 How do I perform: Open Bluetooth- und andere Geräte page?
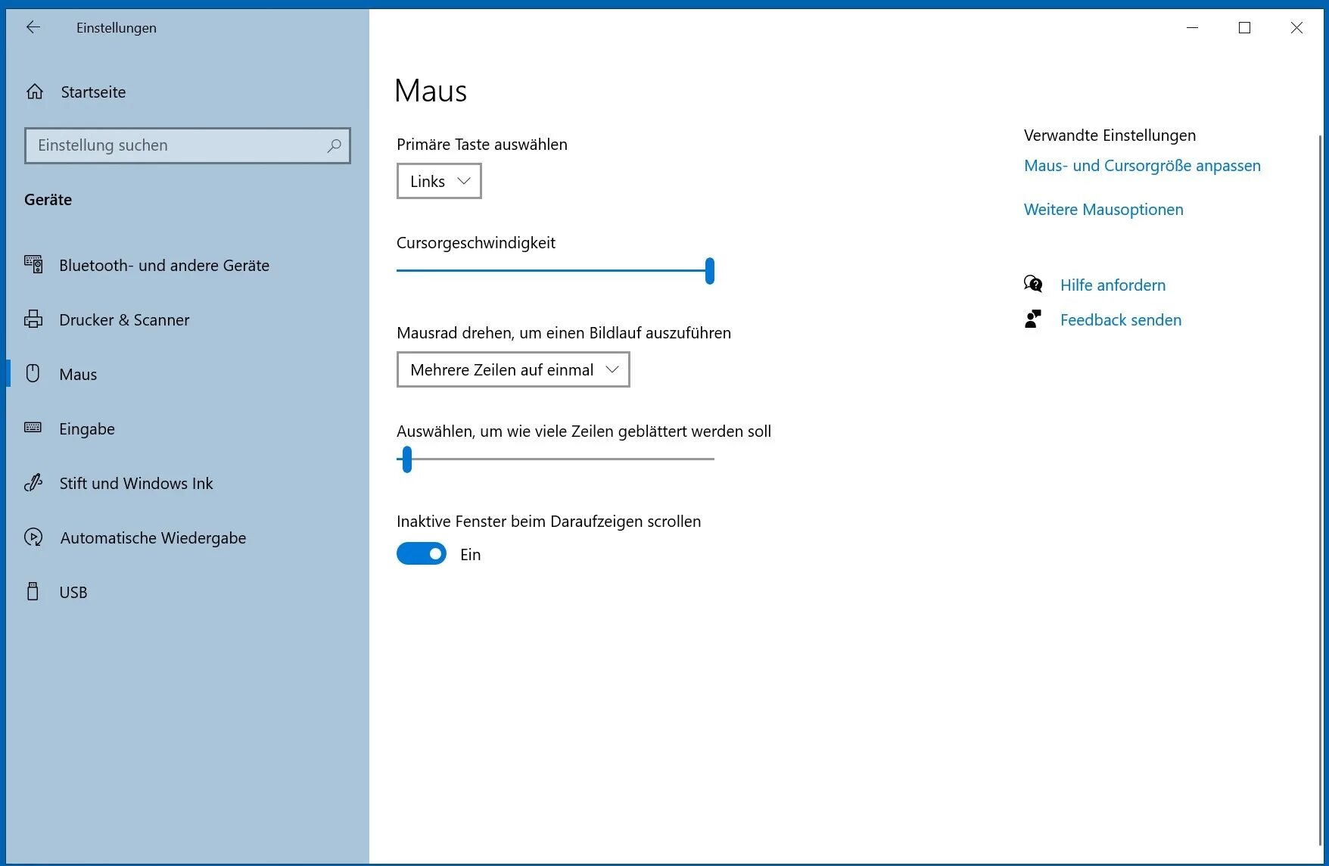point(188,265)
